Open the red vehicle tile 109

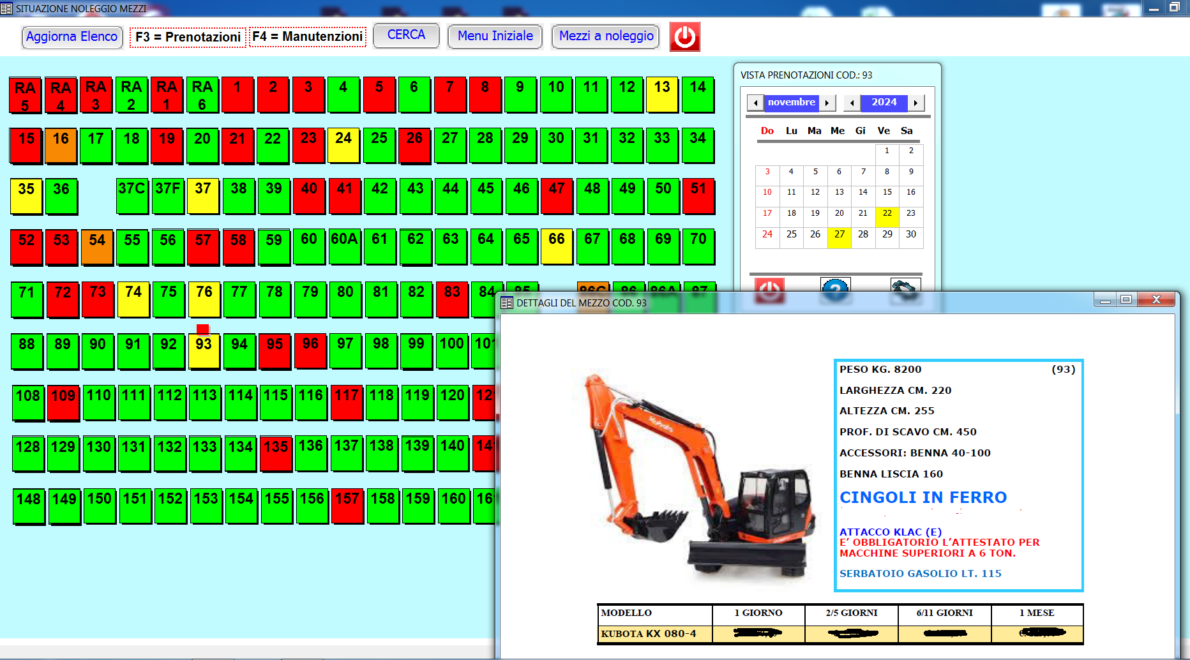point(63,403)
